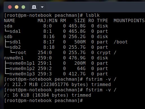Image resolution: width=145 pixels, height=109 pixels.
Task: Click the lsblk command text
Action: 93,15
